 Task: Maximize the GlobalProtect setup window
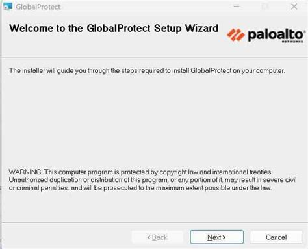point(265,7)
